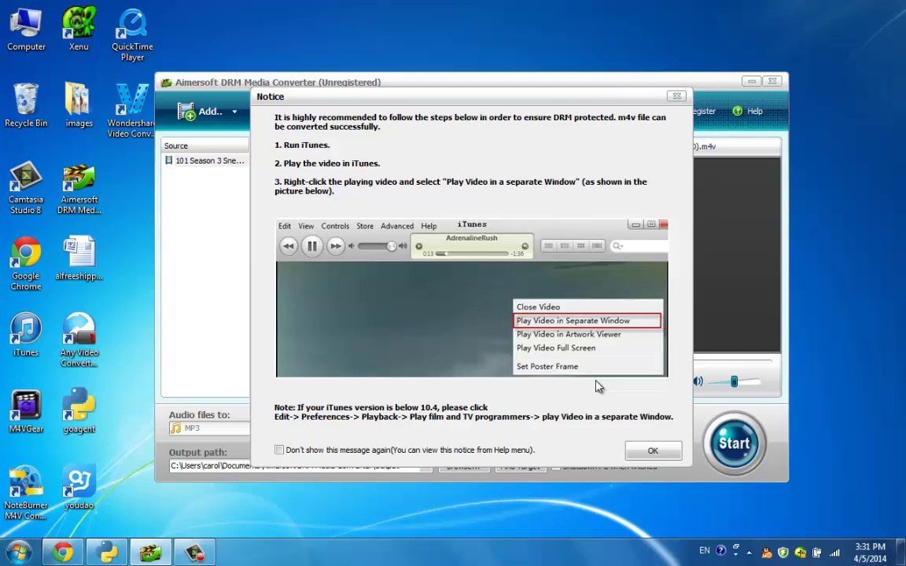Viewport: 906px width, 566px height.
Task: Click the volume speaker icon in converter
Action: pos(698,381)
